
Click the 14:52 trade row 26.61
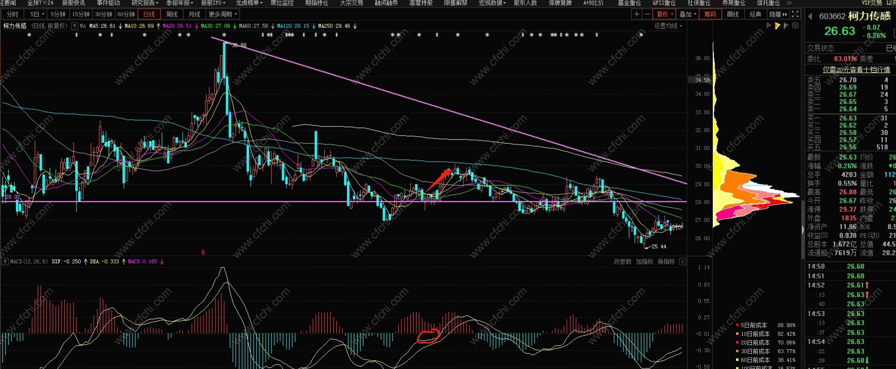(851, 285)
